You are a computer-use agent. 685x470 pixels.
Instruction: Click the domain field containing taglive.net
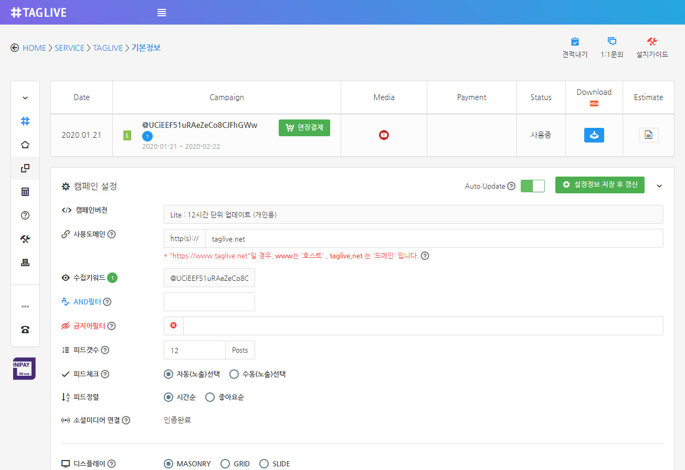coord(434,238)
